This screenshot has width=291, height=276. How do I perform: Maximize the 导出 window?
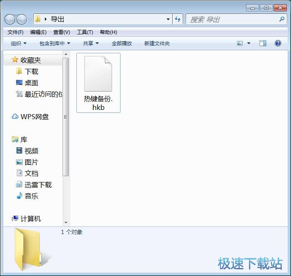266,8
